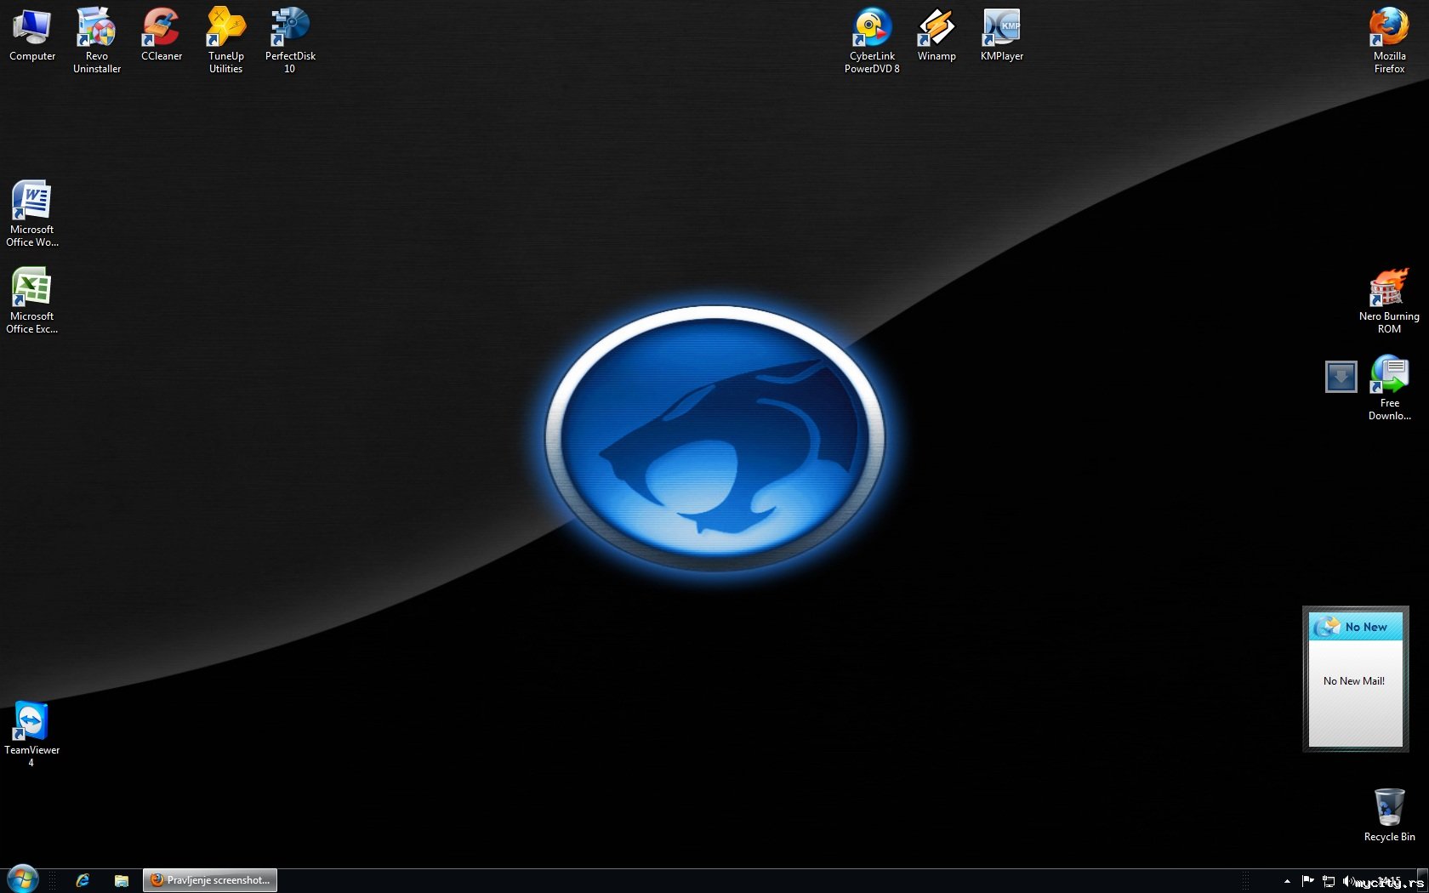
Task: Open the Computer desktop icon
Action: pyautogui.click(x=32, y=36)
